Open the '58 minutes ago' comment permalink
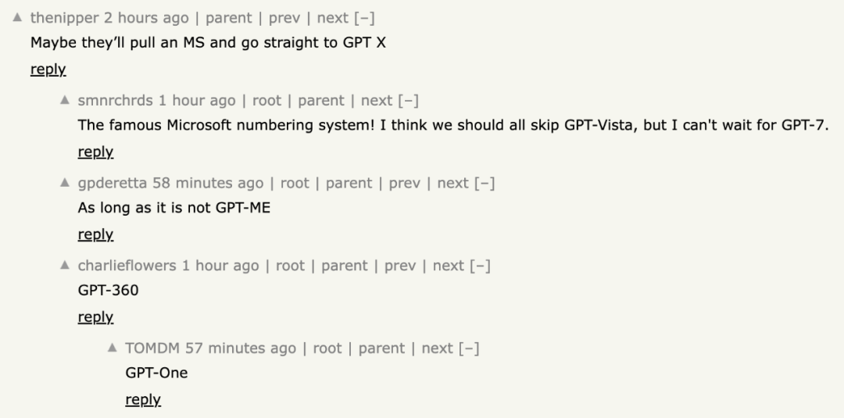This screenshot has height=418, width=844. click(208, 184)
